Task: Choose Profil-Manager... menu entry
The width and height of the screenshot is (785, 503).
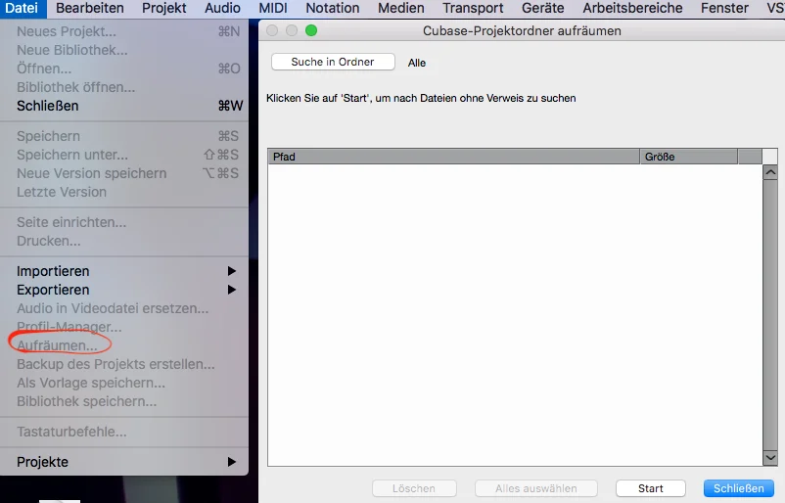Action: click(124, 327)
